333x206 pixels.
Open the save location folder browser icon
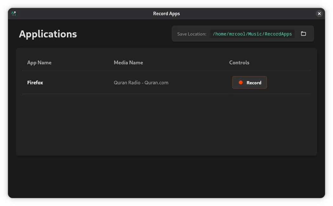(303, 34)
